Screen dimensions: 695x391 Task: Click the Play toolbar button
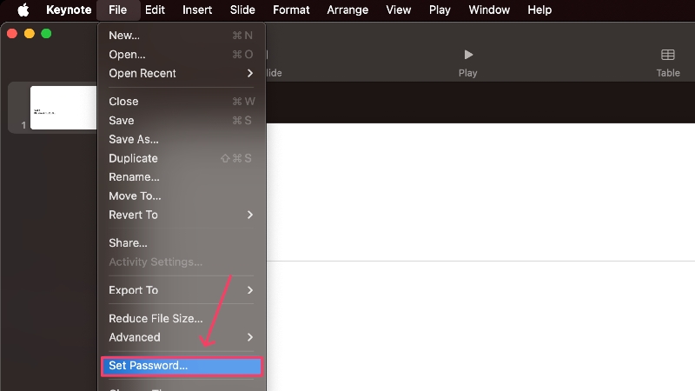[468, 63]
